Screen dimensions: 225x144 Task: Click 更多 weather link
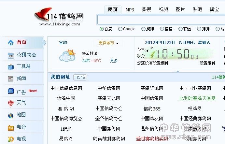(x=114, y=61)
